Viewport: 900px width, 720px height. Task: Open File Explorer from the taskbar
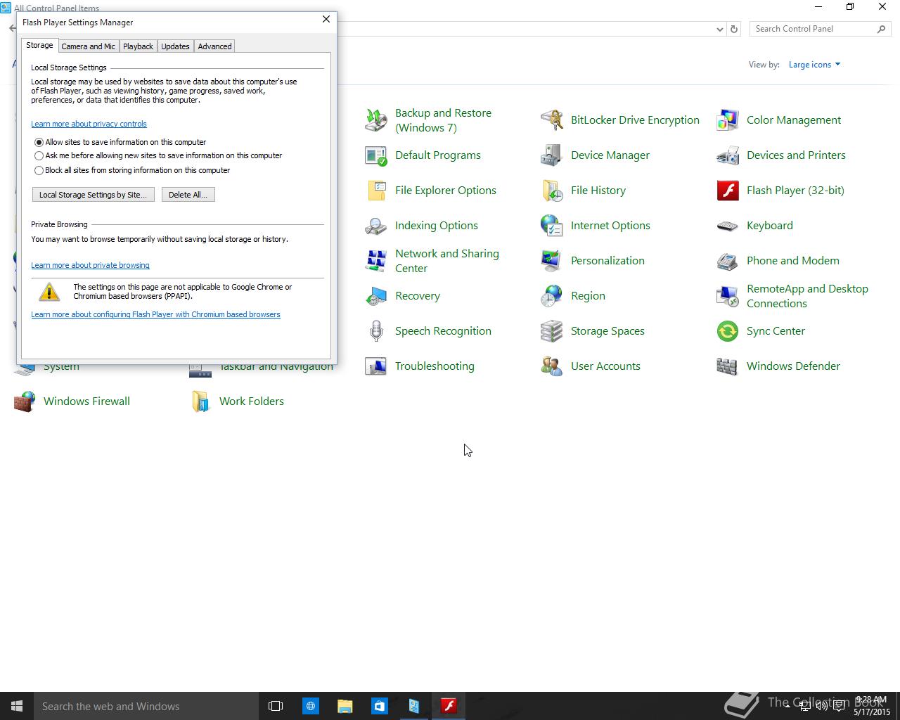[x=345, y=706]
